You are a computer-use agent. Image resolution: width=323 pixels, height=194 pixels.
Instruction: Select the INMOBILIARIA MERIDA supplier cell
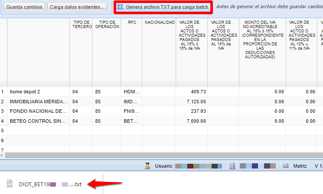(38, 102)
